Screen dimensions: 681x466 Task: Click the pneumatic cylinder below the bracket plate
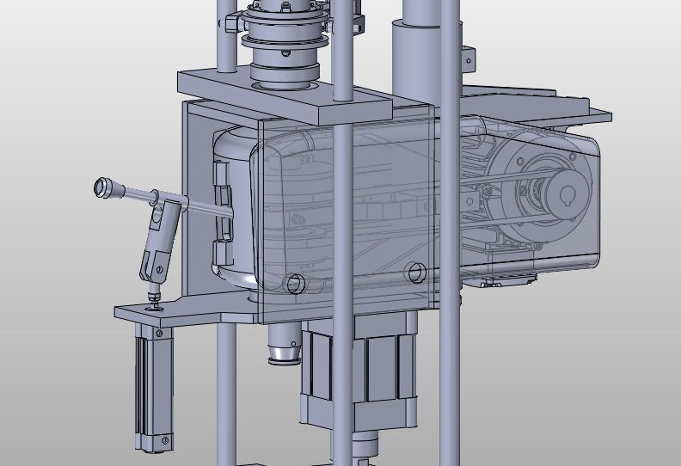tap(154, 388)
